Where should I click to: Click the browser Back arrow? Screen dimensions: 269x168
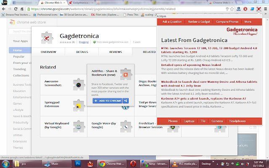tap(4, 9)
